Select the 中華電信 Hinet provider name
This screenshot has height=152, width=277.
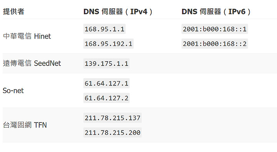point(27,36)
